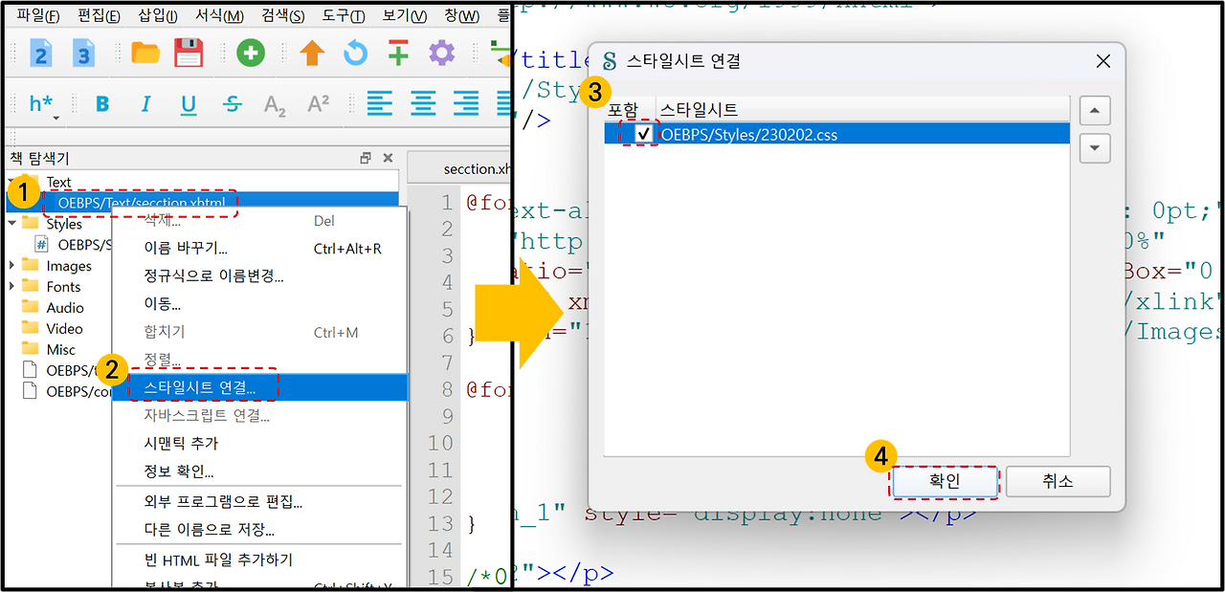Image resolution: width=1225 pixels, height=592 pixels.
Task: Open Sigil preferences via the gear icon
Action: click(x=441, y=53)
